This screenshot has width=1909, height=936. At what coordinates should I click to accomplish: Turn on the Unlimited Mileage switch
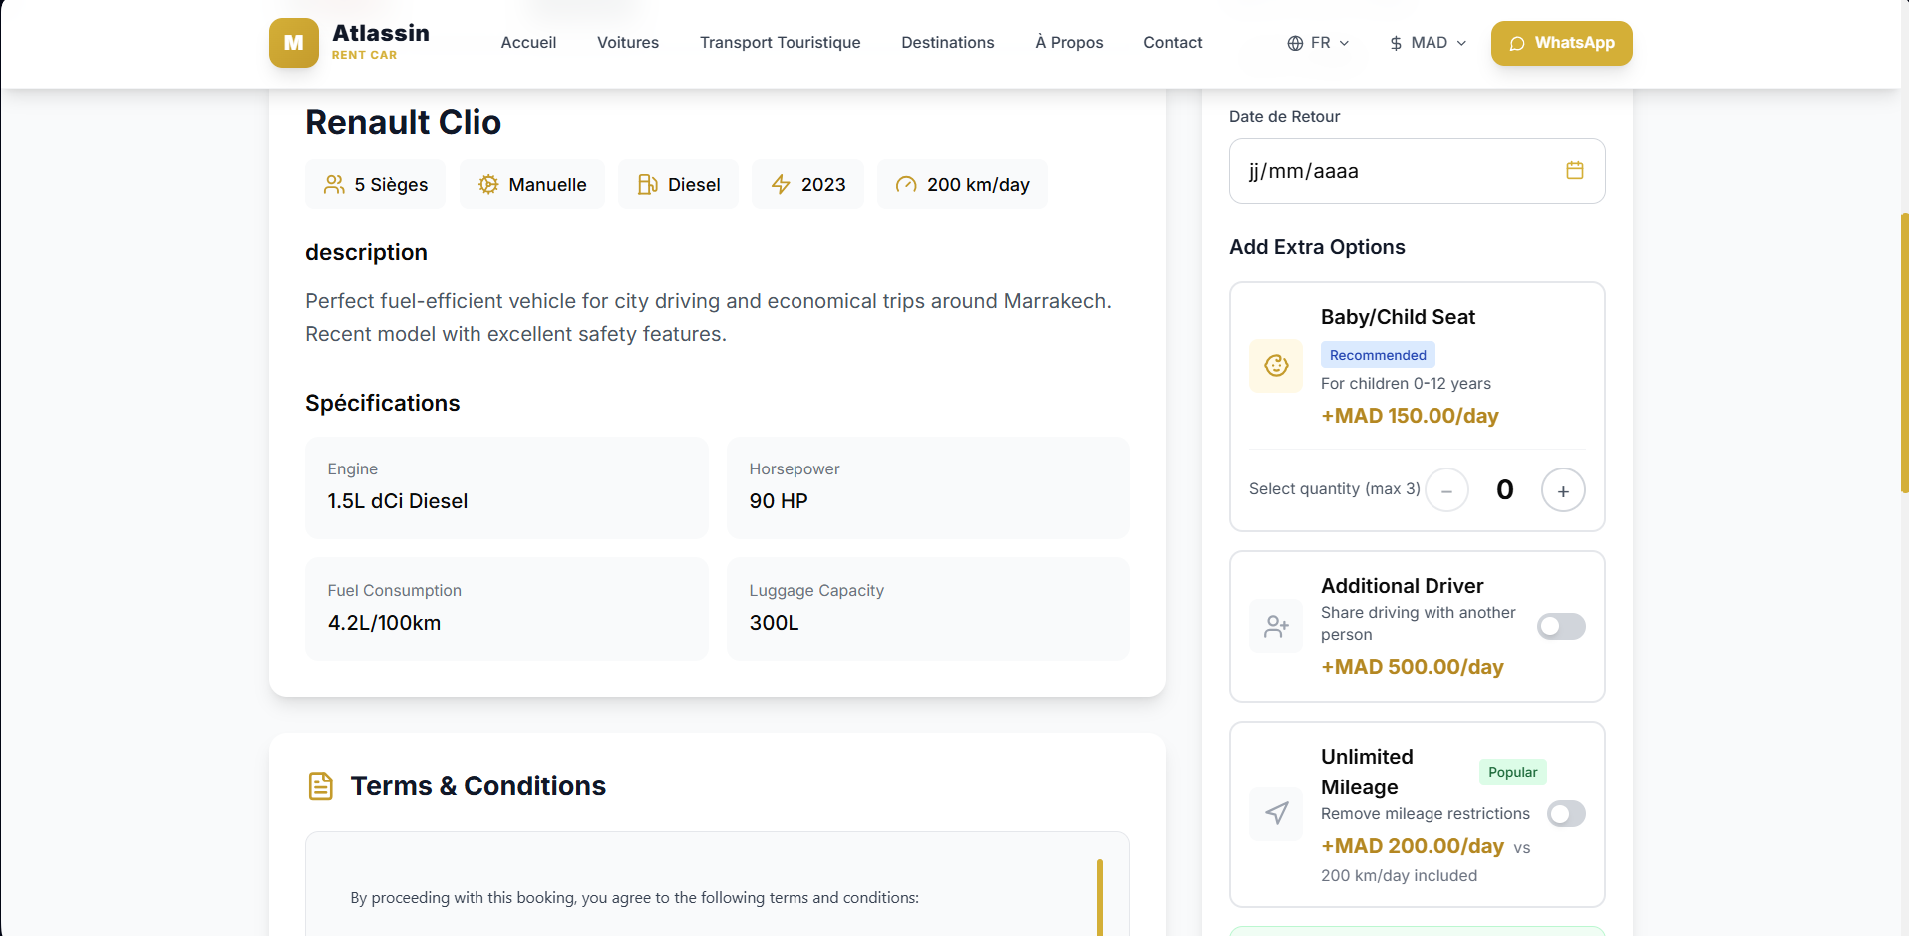tap(1566, 813)
